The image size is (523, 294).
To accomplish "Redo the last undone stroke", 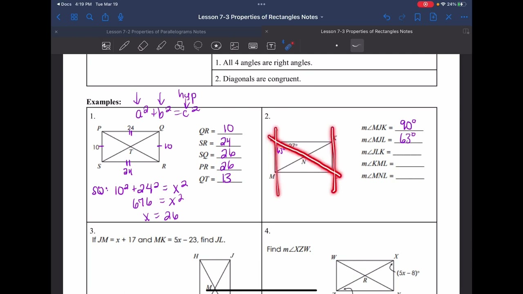I will 402,17.
